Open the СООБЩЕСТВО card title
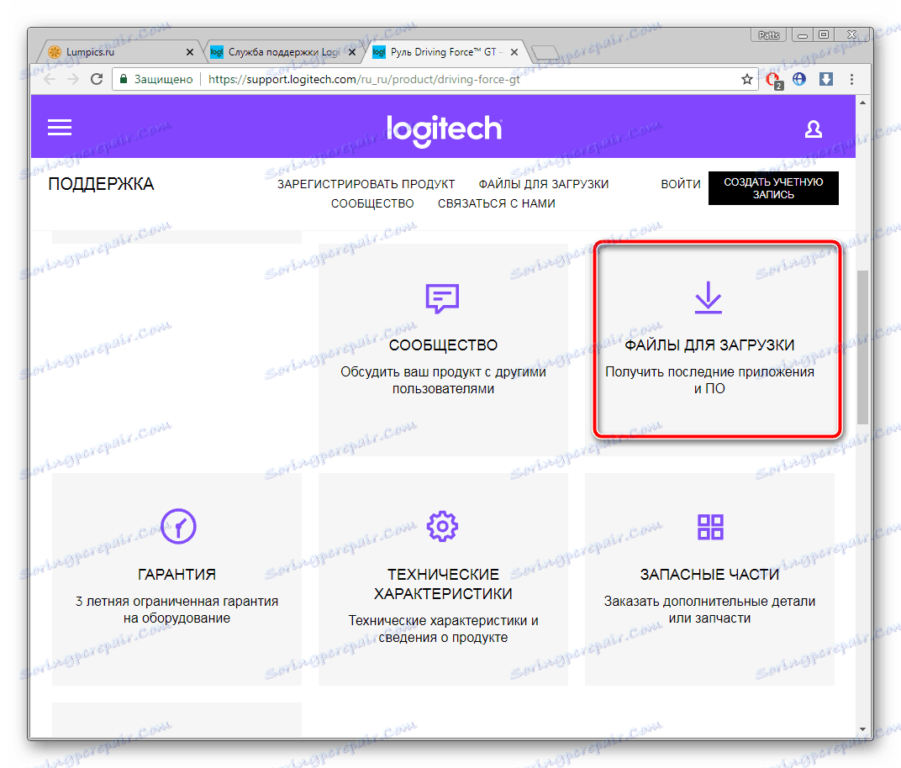This screenshot has height=768, width=901. coord(443,345)
